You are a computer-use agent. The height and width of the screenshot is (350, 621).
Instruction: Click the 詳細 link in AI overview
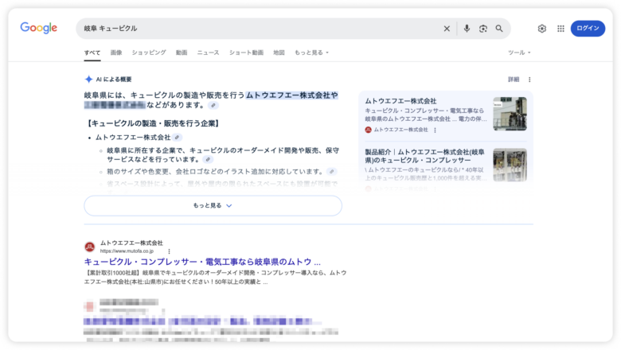click(514, 80)
